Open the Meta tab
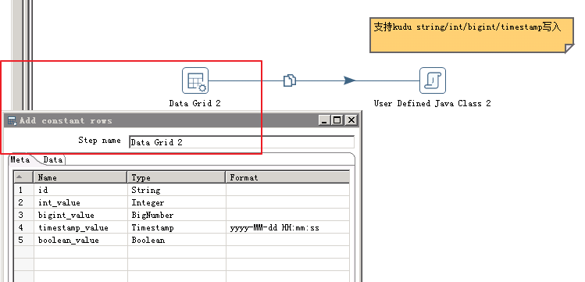585x282 pixels. [20, 159]
